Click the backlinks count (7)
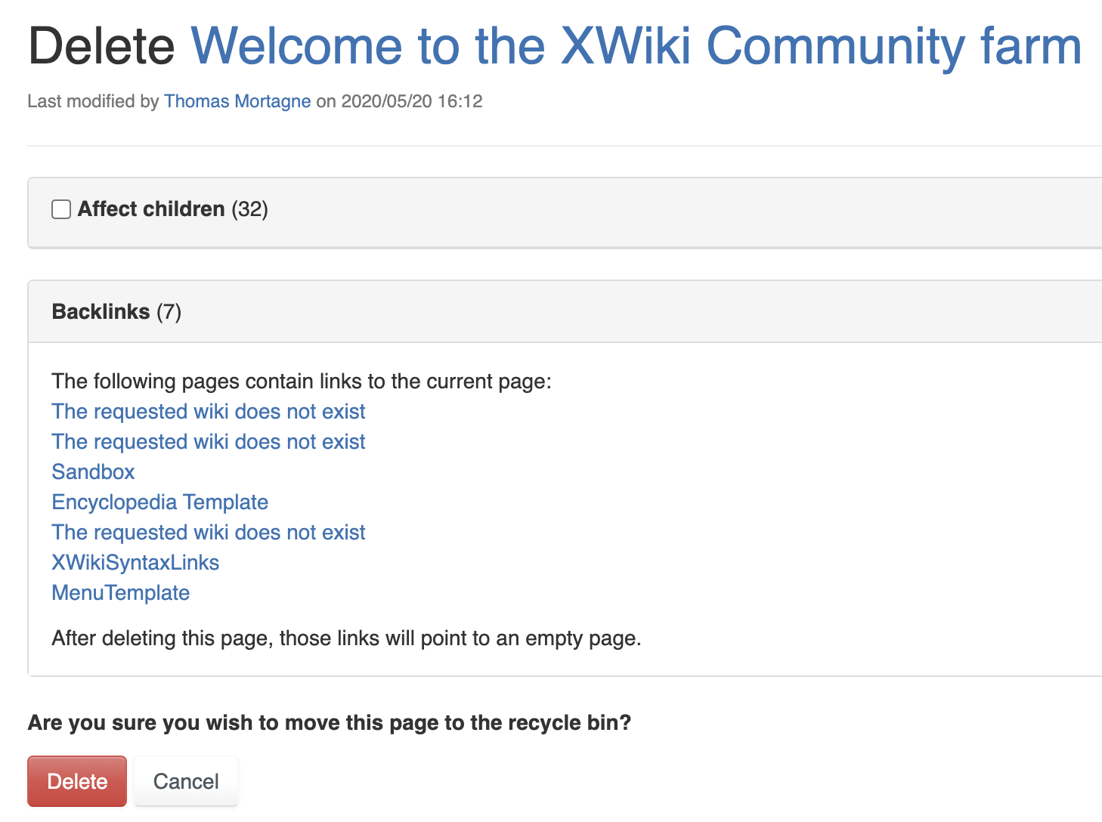 [x=169, y=312]
